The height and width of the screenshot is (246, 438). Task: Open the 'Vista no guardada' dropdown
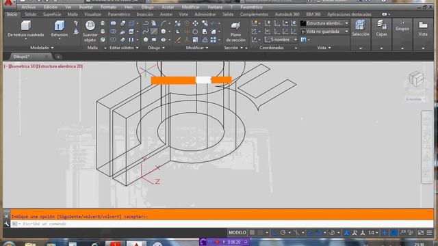[324, 31]
